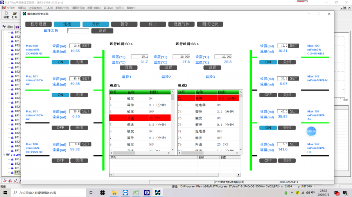Open the 文件(F) menu
Image resolution: width=352 pixels, height=197 pixels.
click(x=11, y=8)
